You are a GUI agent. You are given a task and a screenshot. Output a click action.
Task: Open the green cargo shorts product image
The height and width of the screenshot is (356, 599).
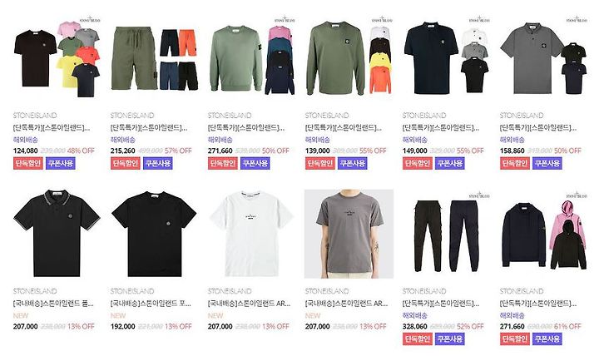pos(155,57)
